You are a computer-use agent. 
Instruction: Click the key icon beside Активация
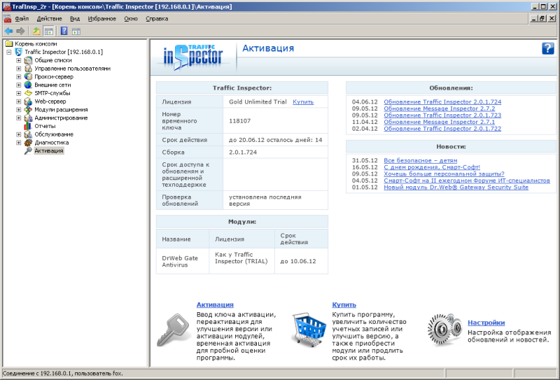pyautogui.click(x=173, y=330)
